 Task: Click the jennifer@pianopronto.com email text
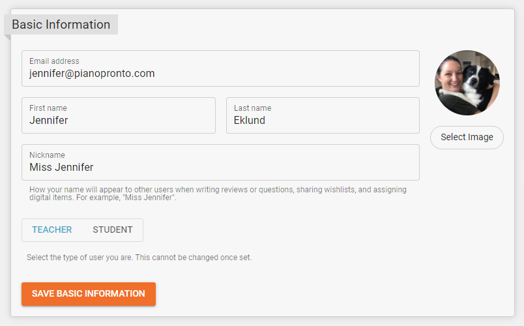(x=92, y=73)
